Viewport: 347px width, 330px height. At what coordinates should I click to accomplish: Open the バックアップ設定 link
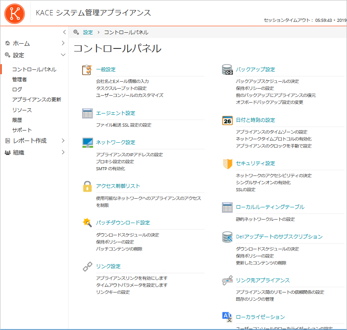pyautogui.click(x=255, y=69)
